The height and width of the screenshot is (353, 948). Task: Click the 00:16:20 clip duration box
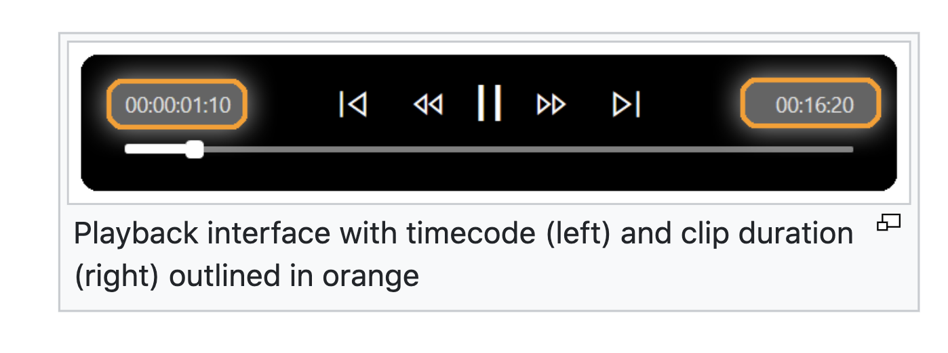coord(811,105)
